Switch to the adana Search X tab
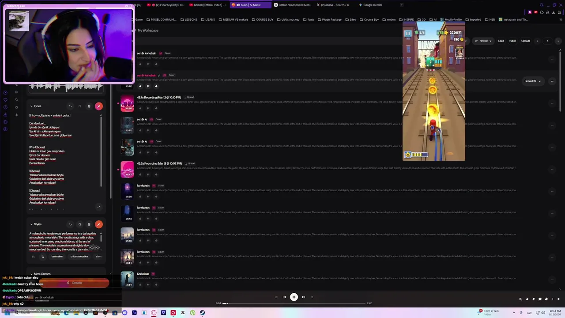This screenshot has width=565, height=318. coord(334,5)
